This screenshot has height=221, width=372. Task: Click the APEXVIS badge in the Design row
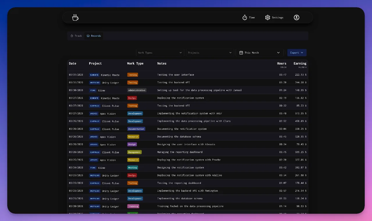(x=94, y=145)
